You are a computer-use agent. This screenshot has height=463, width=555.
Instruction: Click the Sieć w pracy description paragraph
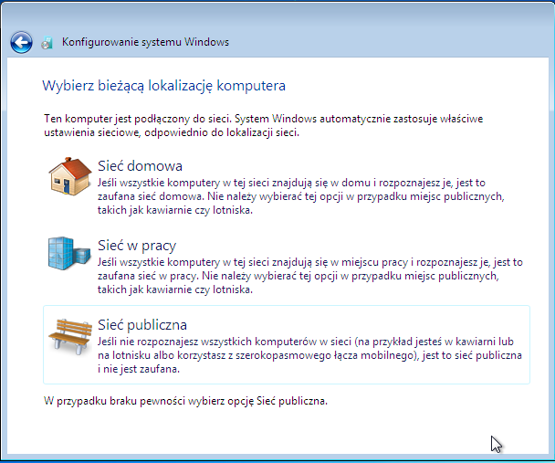pos(310,276)
